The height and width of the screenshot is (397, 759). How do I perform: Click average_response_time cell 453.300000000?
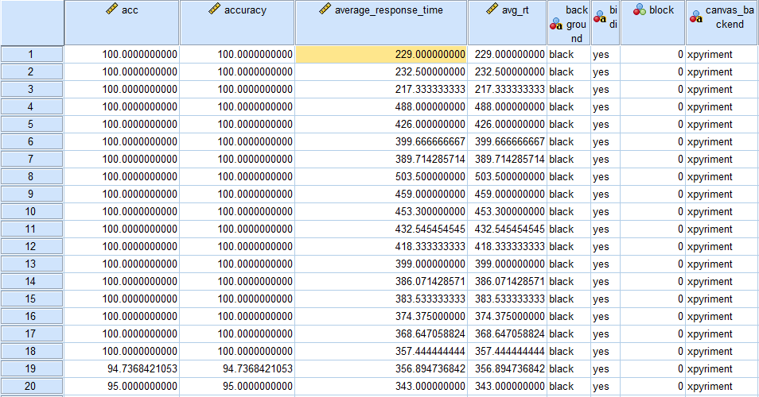(x=381, y=211)
